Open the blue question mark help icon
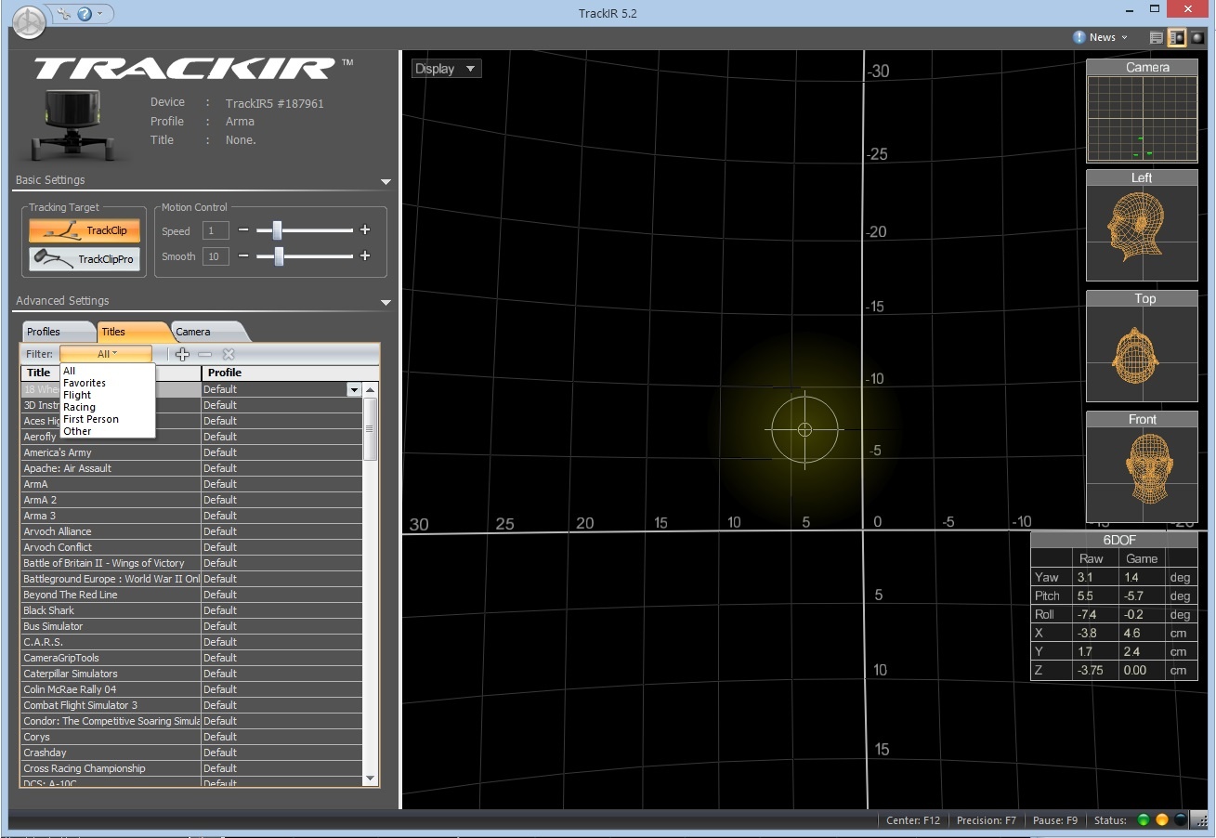Viewport: 1216px width, 838px height. 85,14
